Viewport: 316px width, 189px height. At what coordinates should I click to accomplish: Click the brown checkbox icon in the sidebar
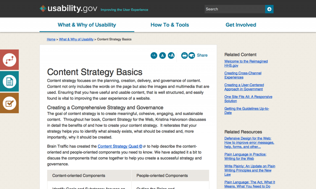(9, 103)
